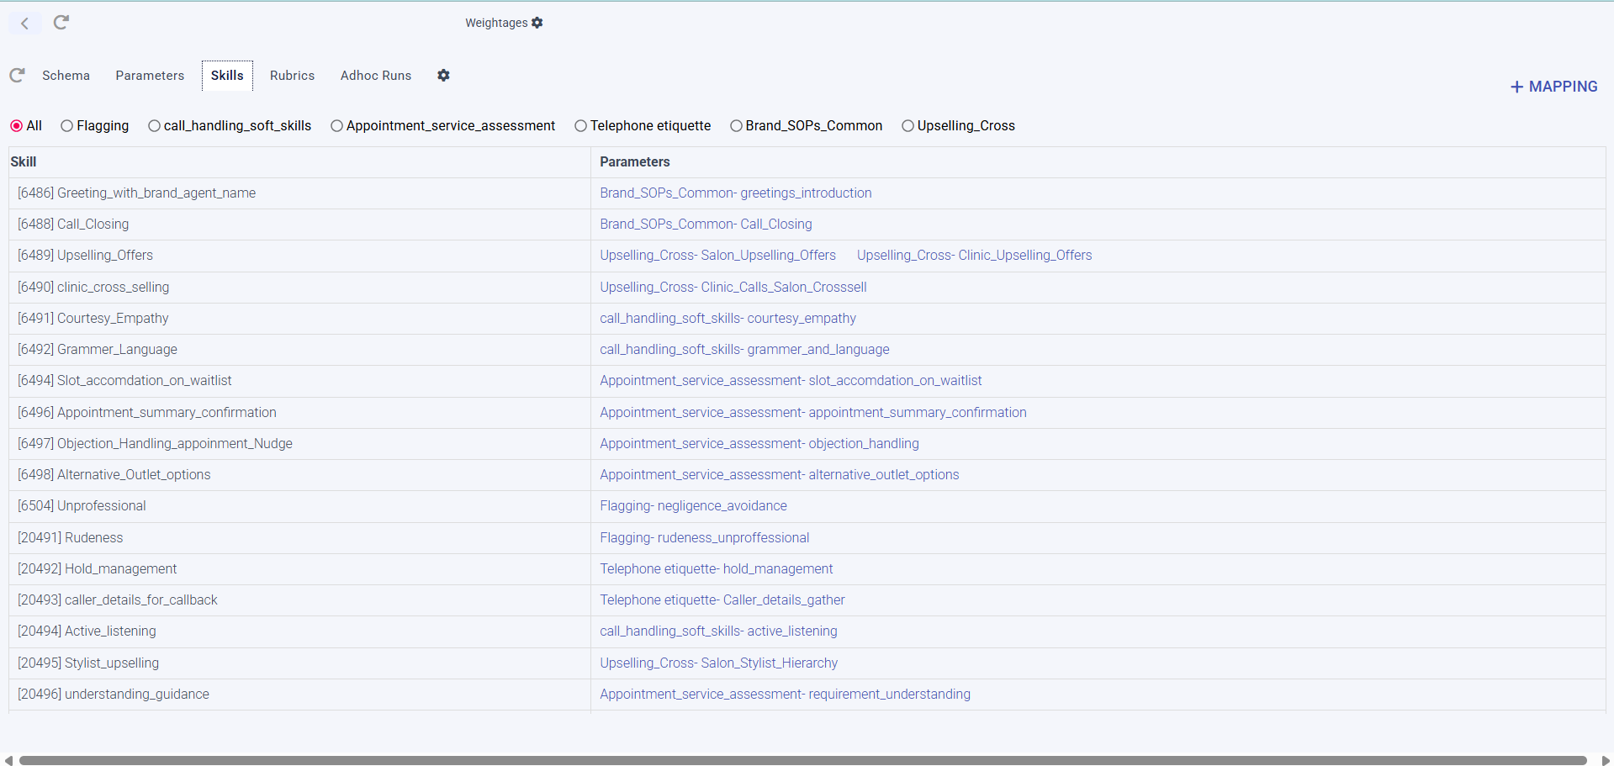Screen dimensions: 1614x766
Task: Select the Skills tab
Action: tap(227, 76)
